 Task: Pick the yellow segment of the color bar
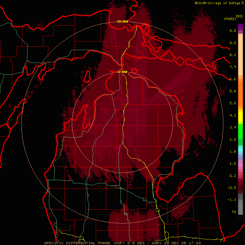240,117
